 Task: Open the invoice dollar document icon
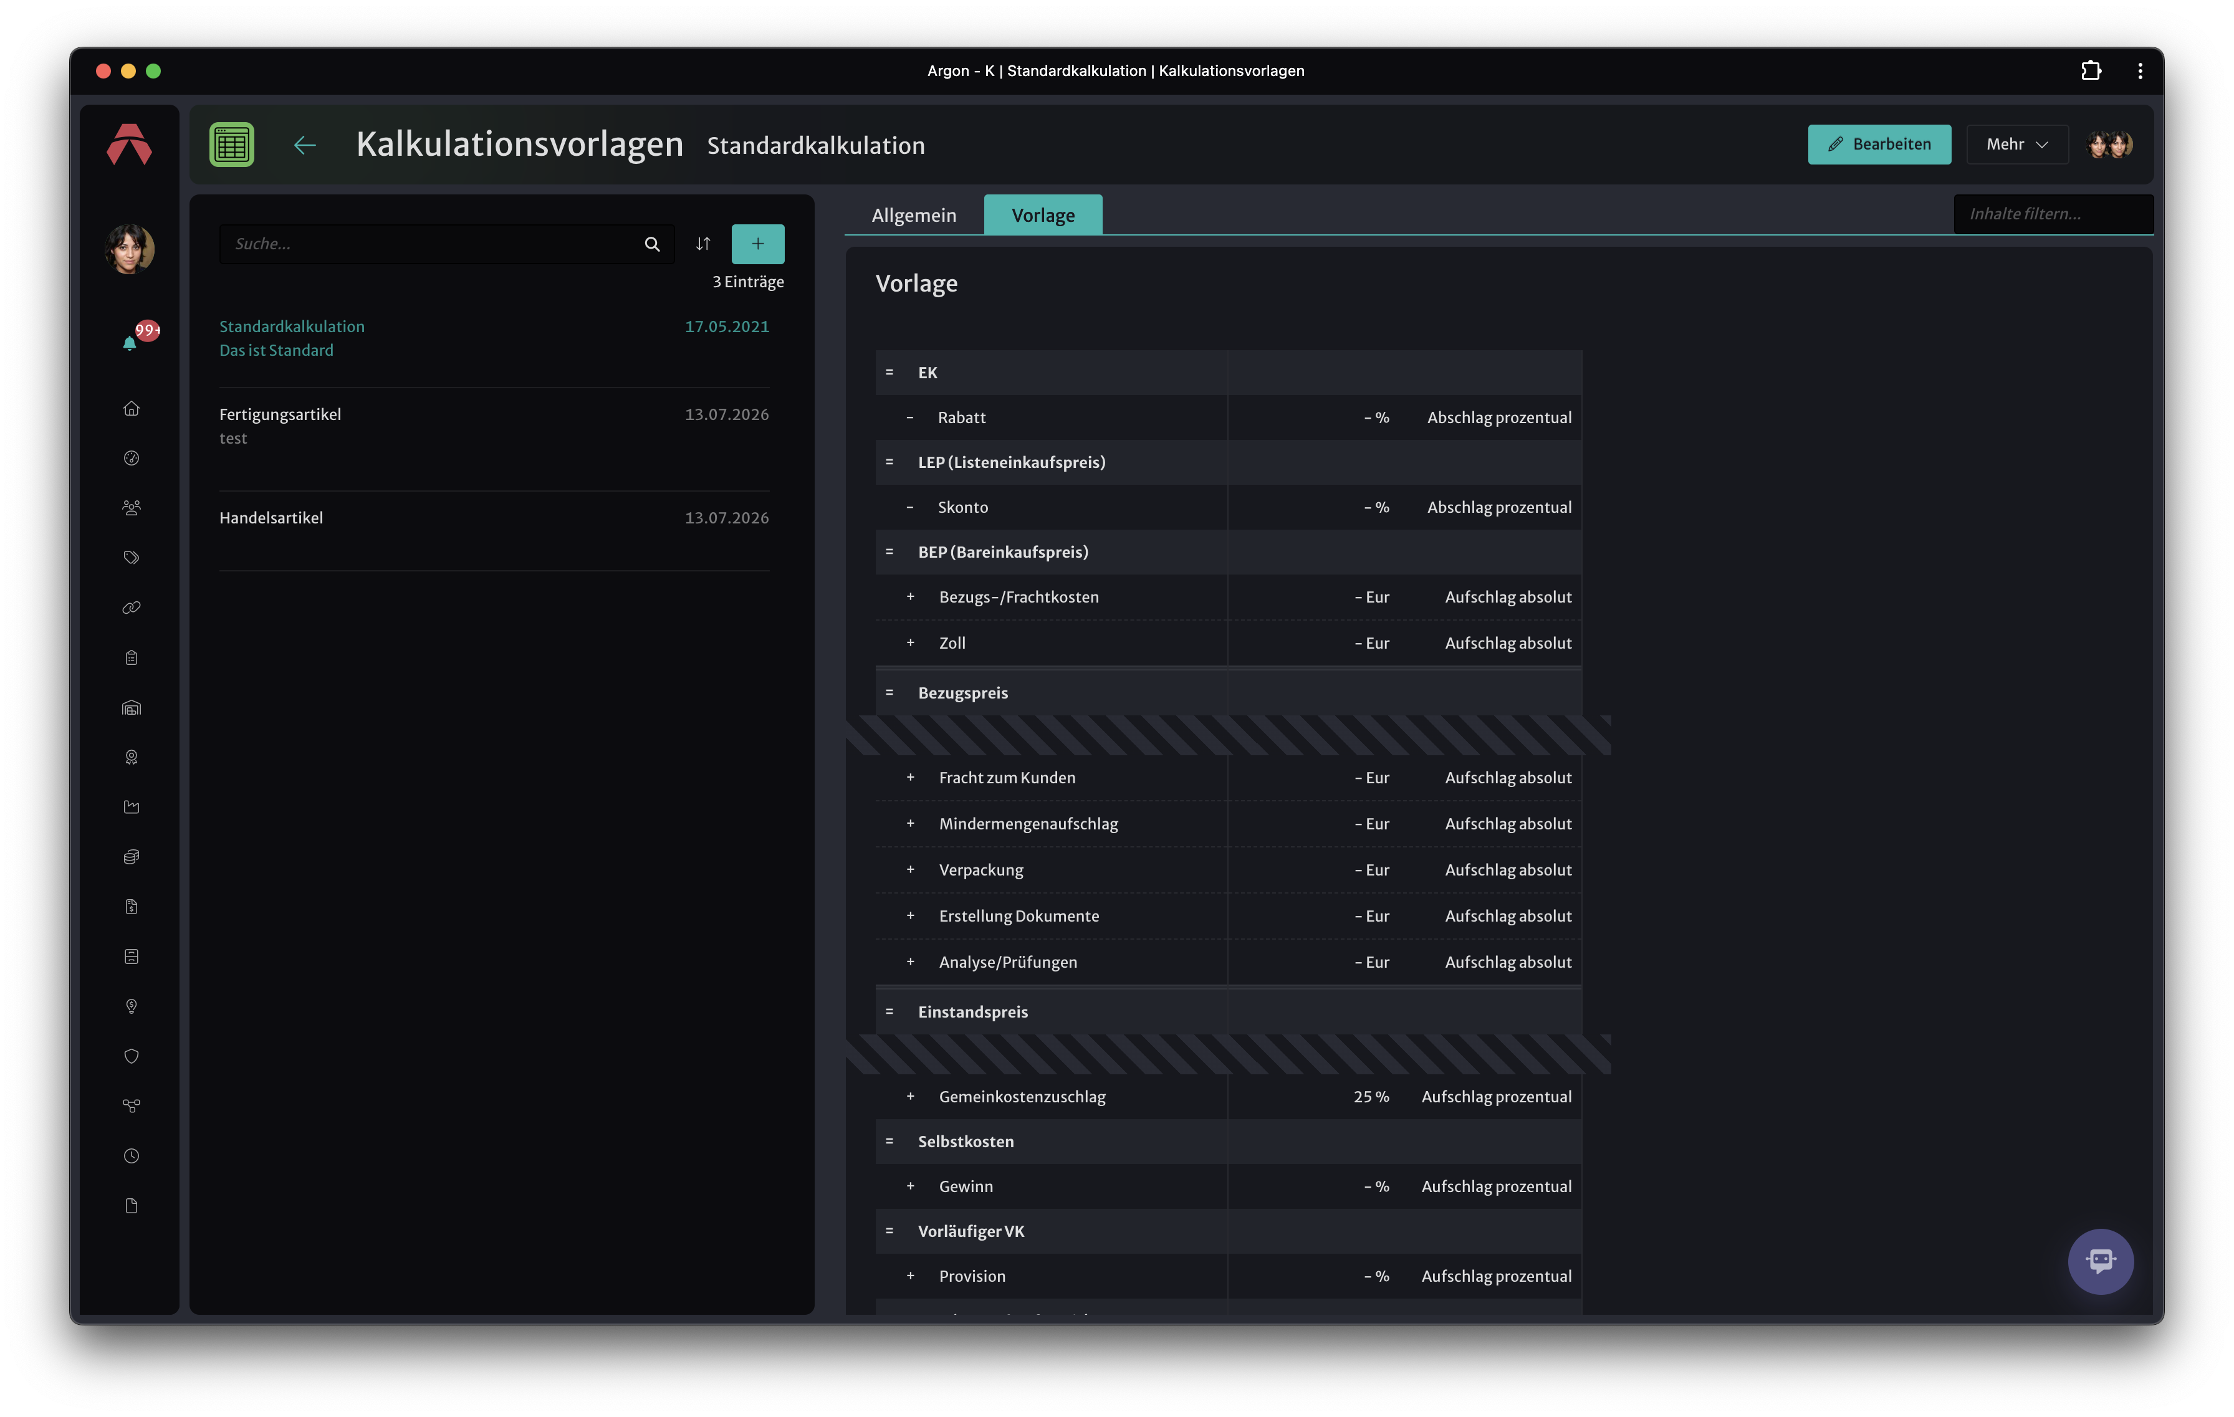pyautogui.click(x=131, y=907)
